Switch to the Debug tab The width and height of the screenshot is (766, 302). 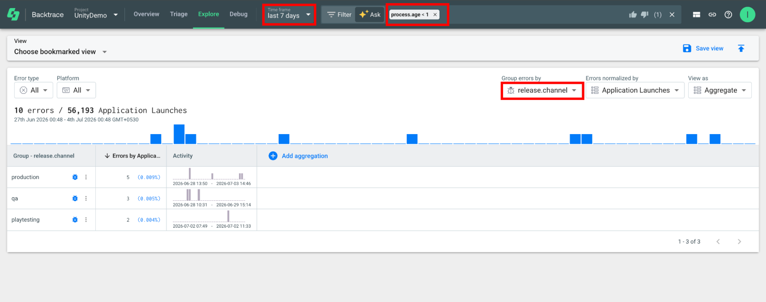(x=238, y=14)
